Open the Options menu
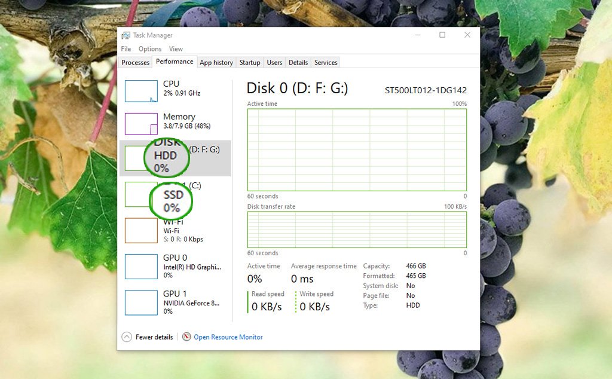Viewport: 612px width, 379px height. [x=150, y=49]
